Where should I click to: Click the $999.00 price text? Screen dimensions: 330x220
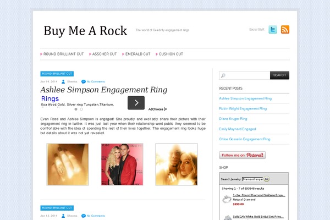point(238,204)
